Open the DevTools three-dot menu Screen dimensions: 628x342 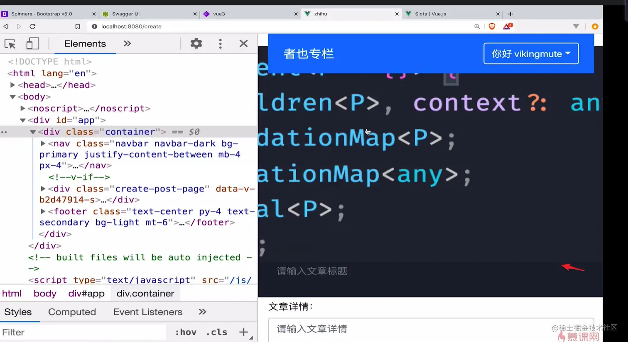[x=220, y=44]
